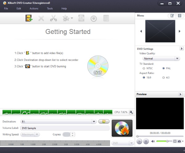Click the snapshot camera icon

point(179,141)
